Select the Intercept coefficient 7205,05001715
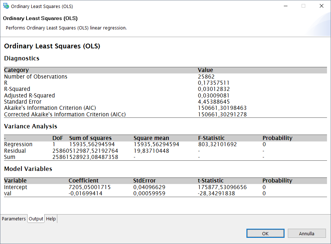The width and height of the screenshot is (331, 244). (x=90, y=187)
